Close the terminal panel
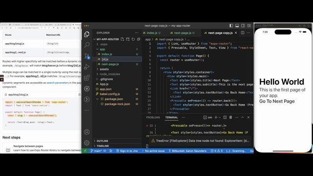The height and width of the screenshot is (176, 313). [x=248, y=117]
